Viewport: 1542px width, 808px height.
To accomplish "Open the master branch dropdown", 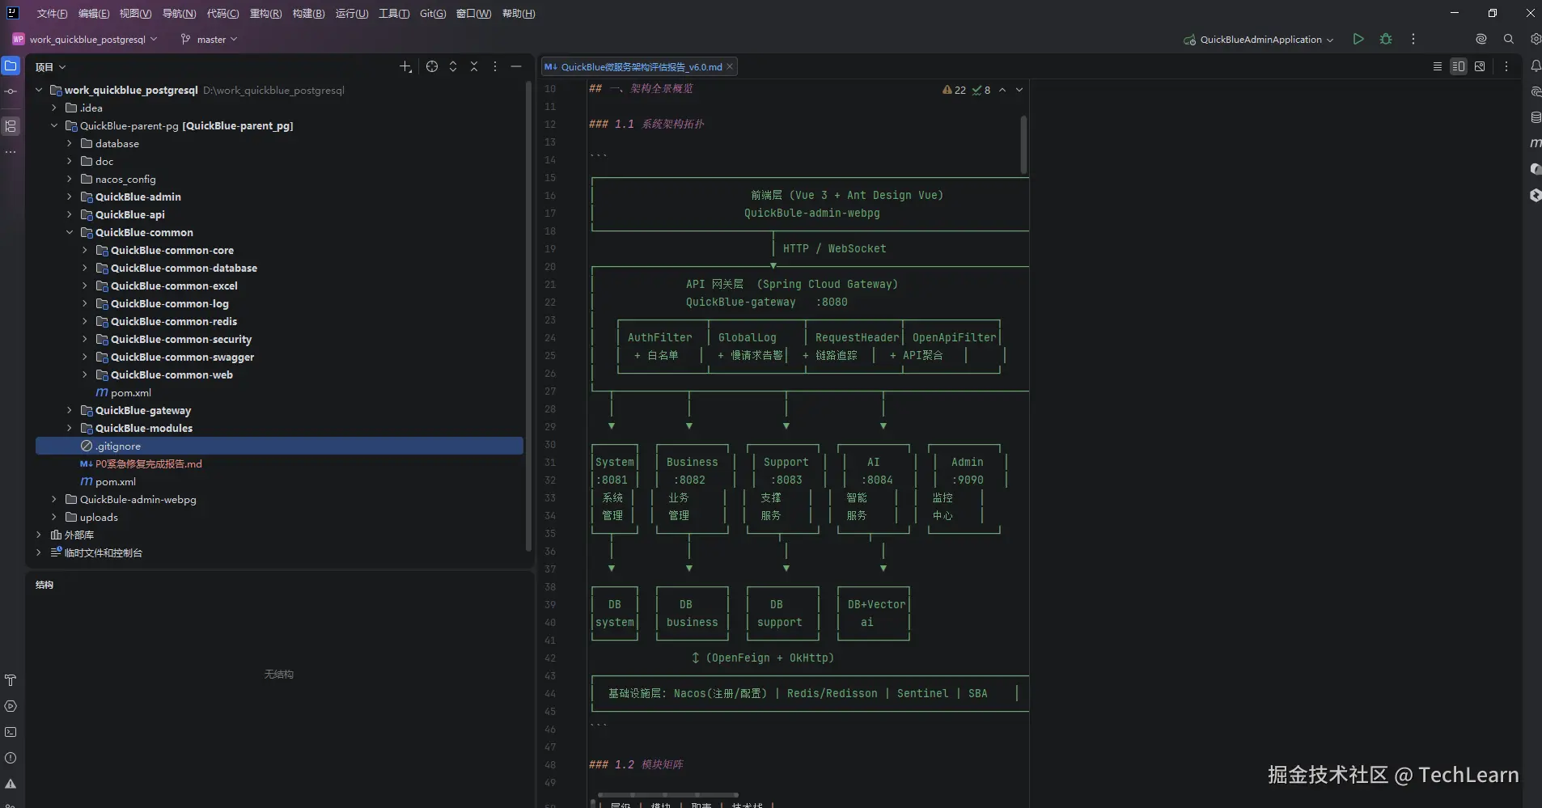I will tap(209, 39).
